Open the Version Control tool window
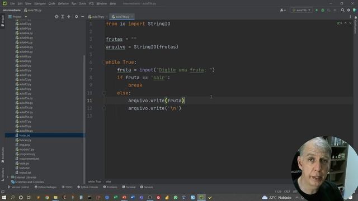 coord(18,187)
